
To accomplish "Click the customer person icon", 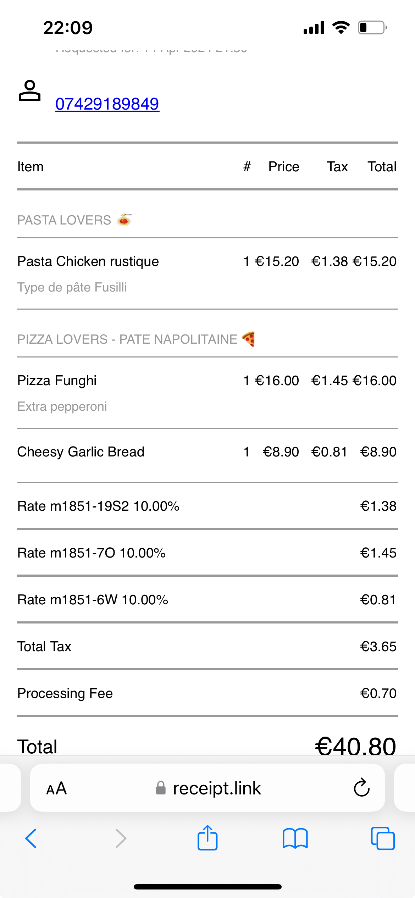I will [30, 91].
